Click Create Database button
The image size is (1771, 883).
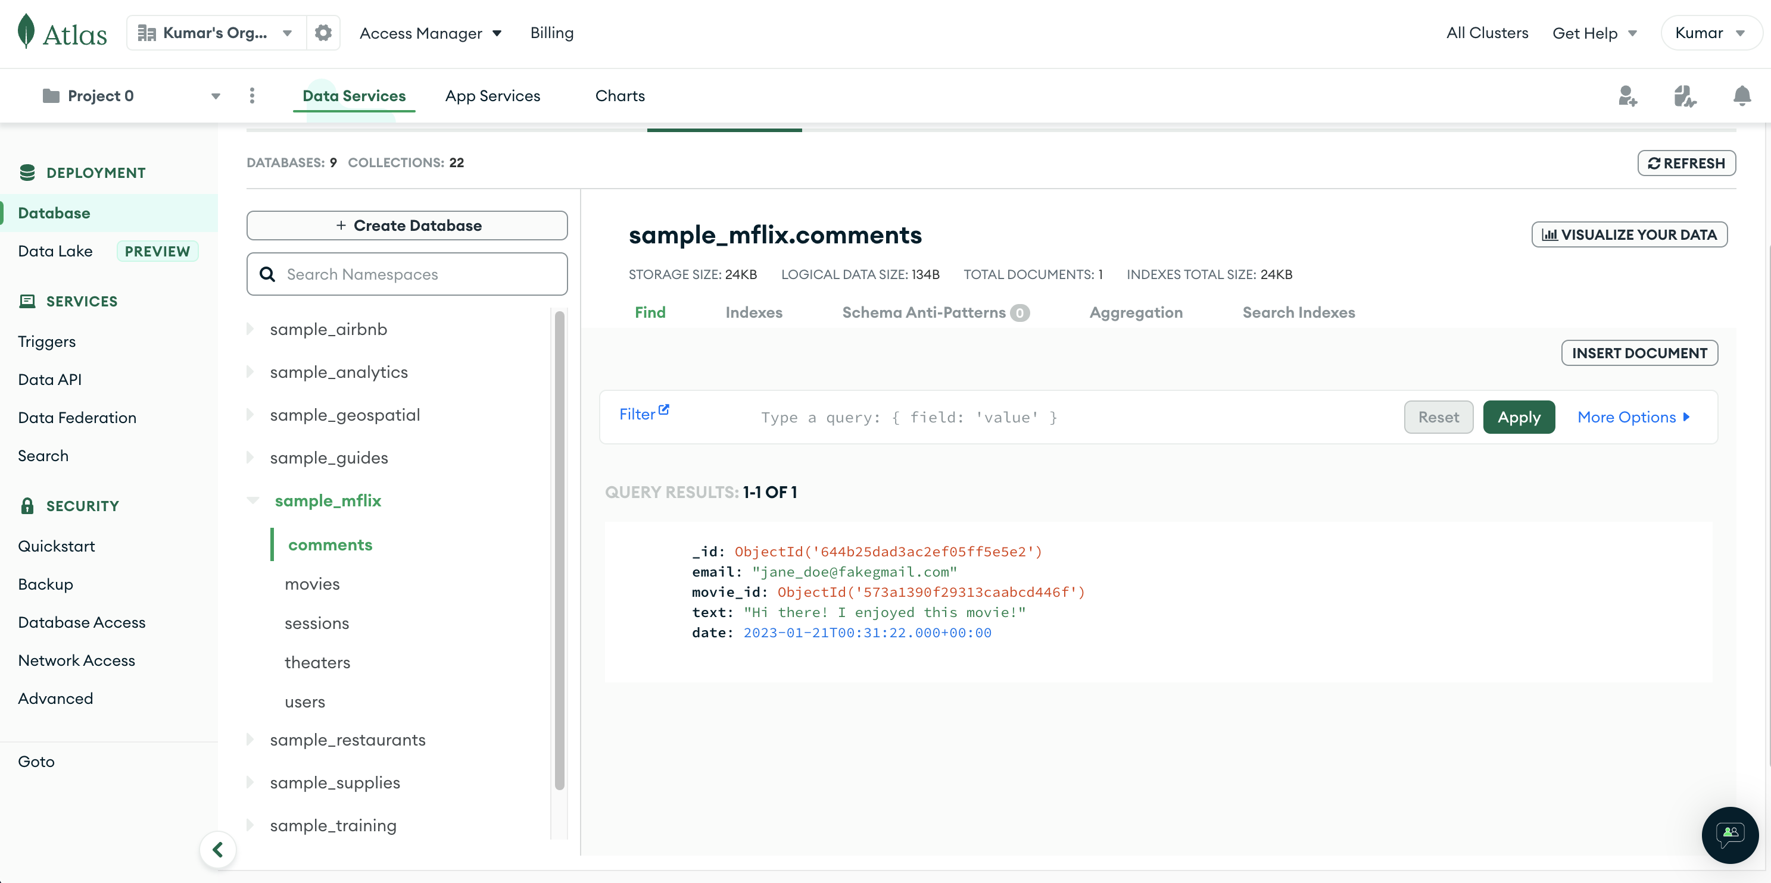(407, 226)
